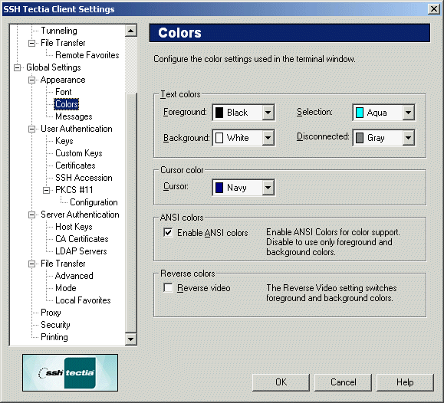Select the Appearance tree label
The width and height of the screenshot is (444, 403).
point(63,80)
